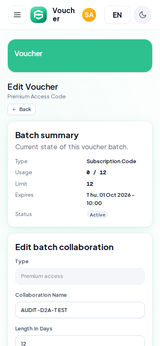Click the Edit batch collaboration heading
This screenshot has width=160, height=346.
[x=64, y=247]
